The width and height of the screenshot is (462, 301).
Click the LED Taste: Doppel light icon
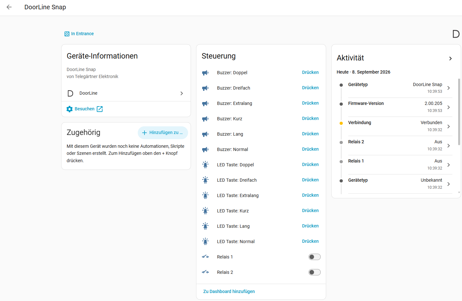205,165
